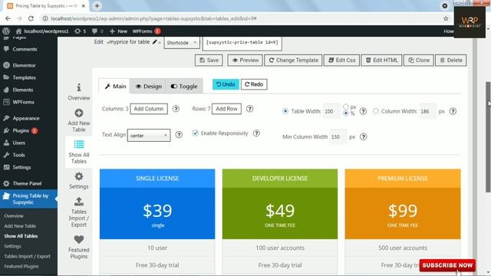Image resolution: width=491 pixels, height=276 pixels.
Task: Click the shortcode text box
Action: click(x=242, y=43)
